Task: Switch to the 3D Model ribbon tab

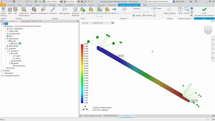Action: [x=11, y=5]
